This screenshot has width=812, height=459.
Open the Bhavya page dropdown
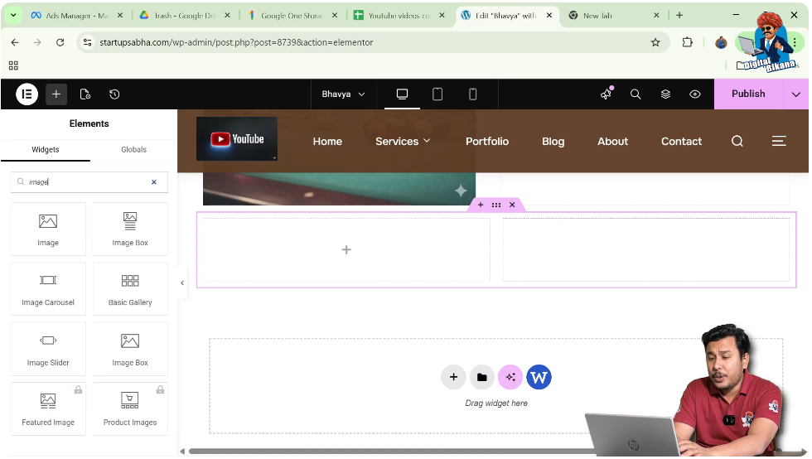pos(343,94)
